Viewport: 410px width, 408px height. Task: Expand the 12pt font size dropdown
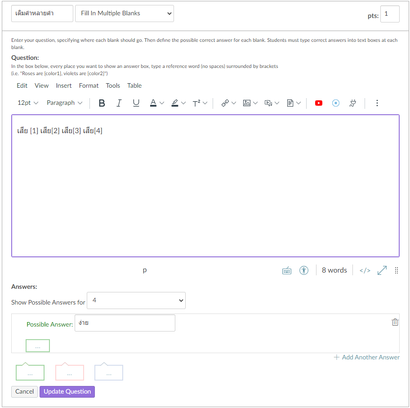pos(28,103)
